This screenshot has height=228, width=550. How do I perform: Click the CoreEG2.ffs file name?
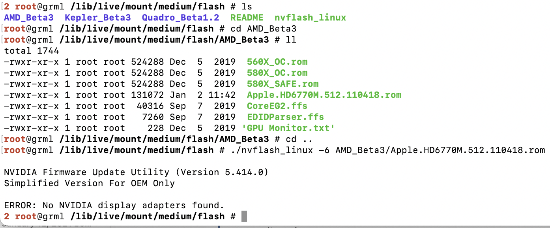(x=277, y=106)
